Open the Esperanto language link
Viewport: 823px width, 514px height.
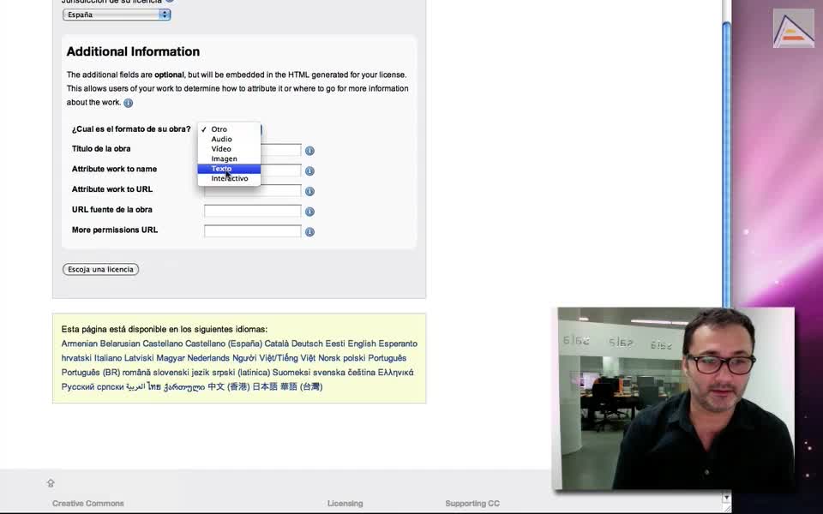pyautogui.click(x=398, y=344)
